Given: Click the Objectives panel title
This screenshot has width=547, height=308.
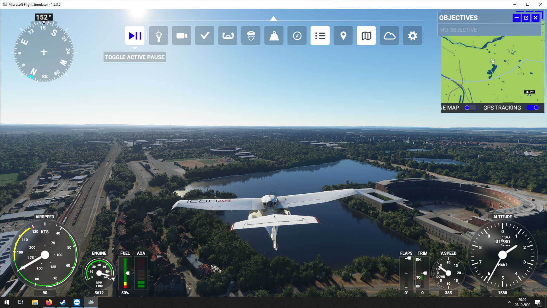Looking at the screenshot, I should (458, 18).
